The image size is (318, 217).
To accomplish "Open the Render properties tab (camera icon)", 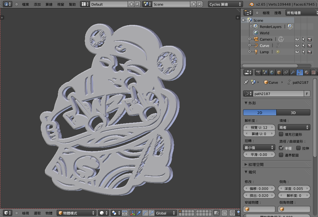I will point(258,72).
